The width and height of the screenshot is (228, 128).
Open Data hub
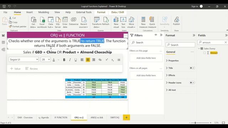tap(51, 22)
